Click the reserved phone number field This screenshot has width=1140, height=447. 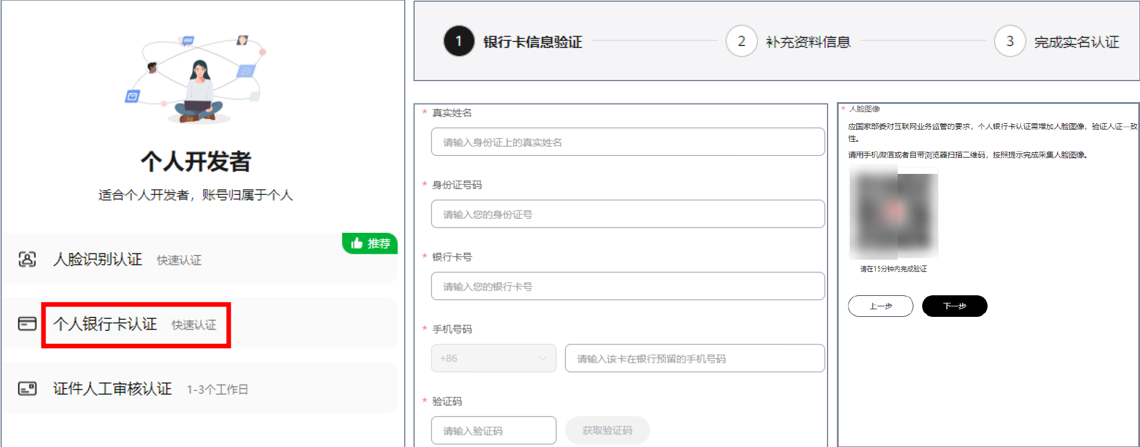pos(694,358)
